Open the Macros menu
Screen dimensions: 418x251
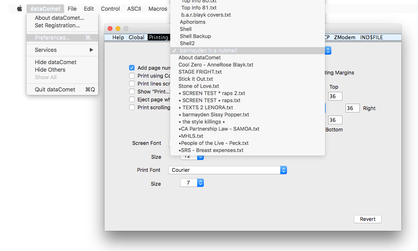pos(158,9)
